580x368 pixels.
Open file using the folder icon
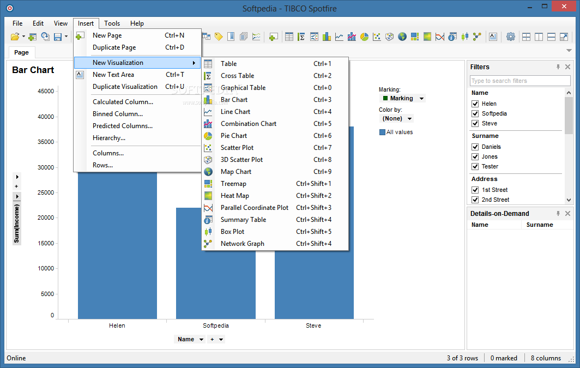pos(15,37)
